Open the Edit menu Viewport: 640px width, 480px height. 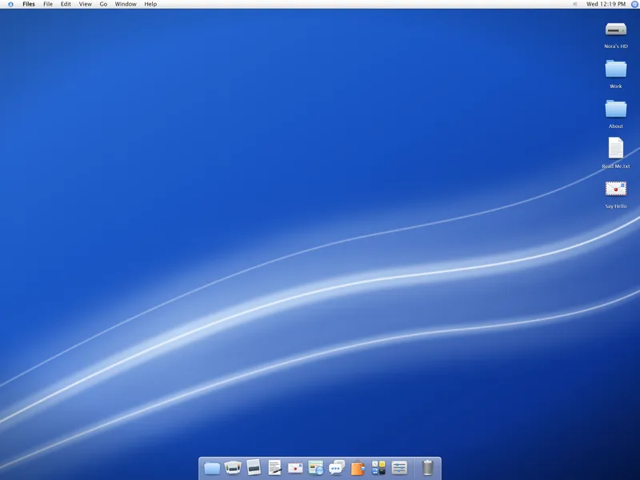coord(66,4)
